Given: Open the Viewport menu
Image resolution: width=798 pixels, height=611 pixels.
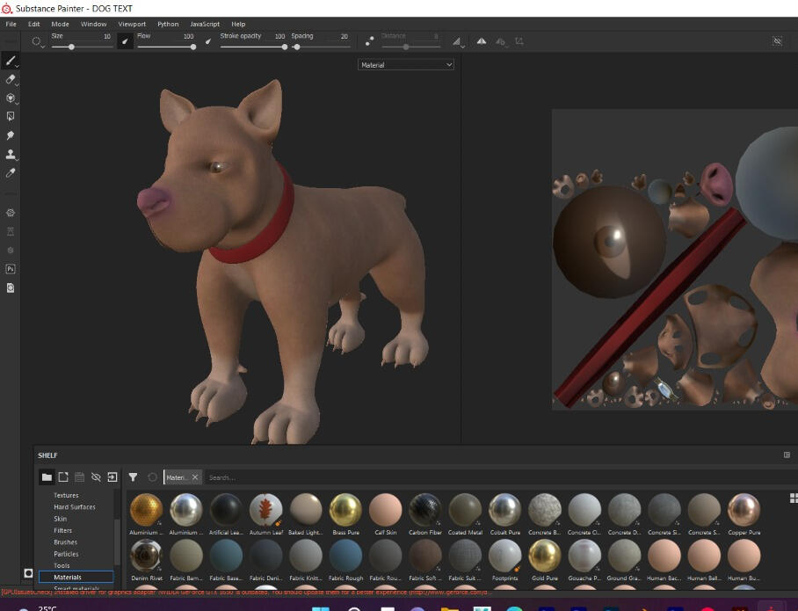Looking at the screenshot, I should (x=132, y=24).
